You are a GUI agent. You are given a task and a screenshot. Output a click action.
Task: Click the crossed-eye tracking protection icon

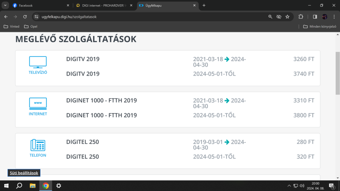click(x=279, y=17)
